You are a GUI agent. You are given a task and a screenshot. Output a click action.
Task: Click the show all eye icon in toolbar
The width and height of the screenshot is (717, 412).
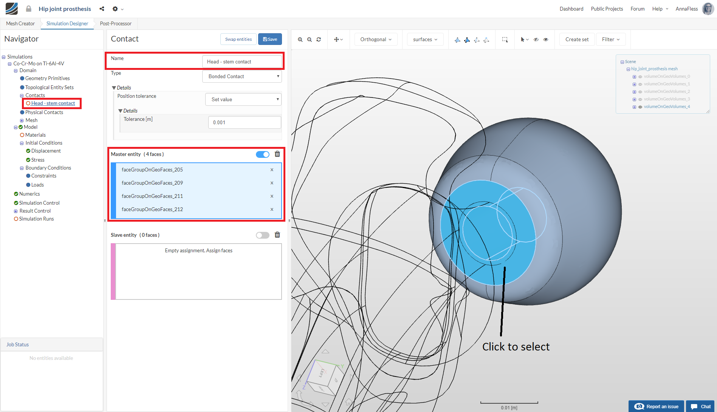(x=546, y=40)
